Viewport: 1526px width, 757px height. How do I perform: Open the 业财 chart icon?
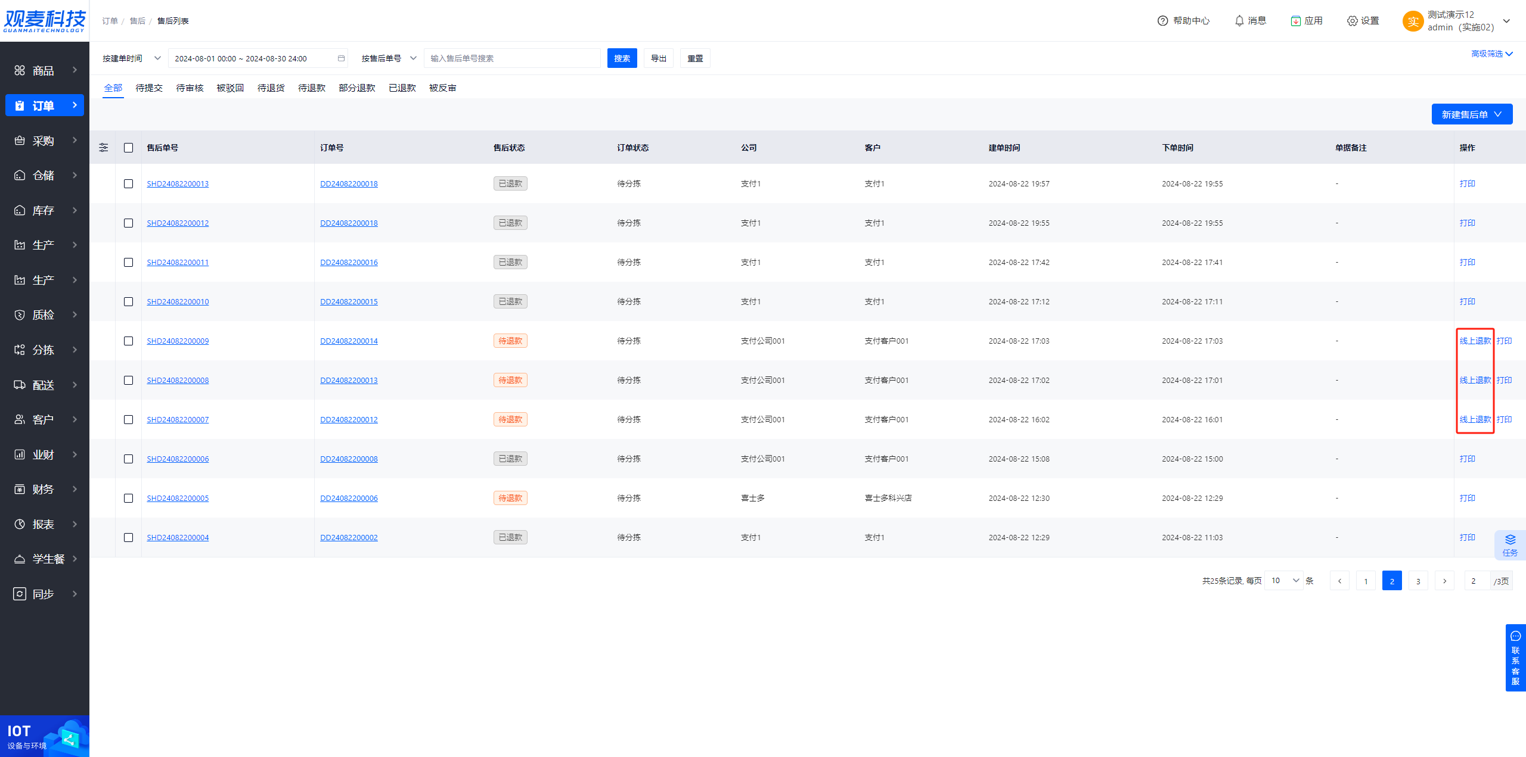click(20, 454)
